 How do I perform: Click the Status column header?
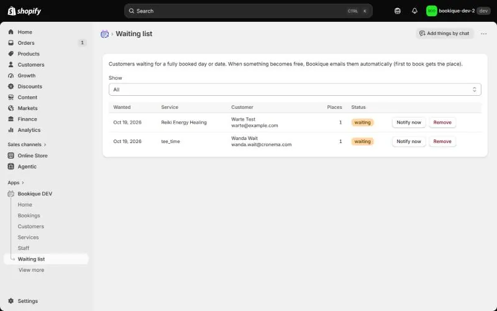[358, 107]
